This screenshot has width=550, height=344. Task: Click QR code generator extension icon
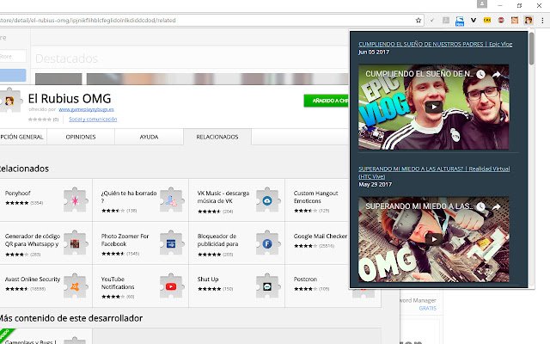point(75,243)
